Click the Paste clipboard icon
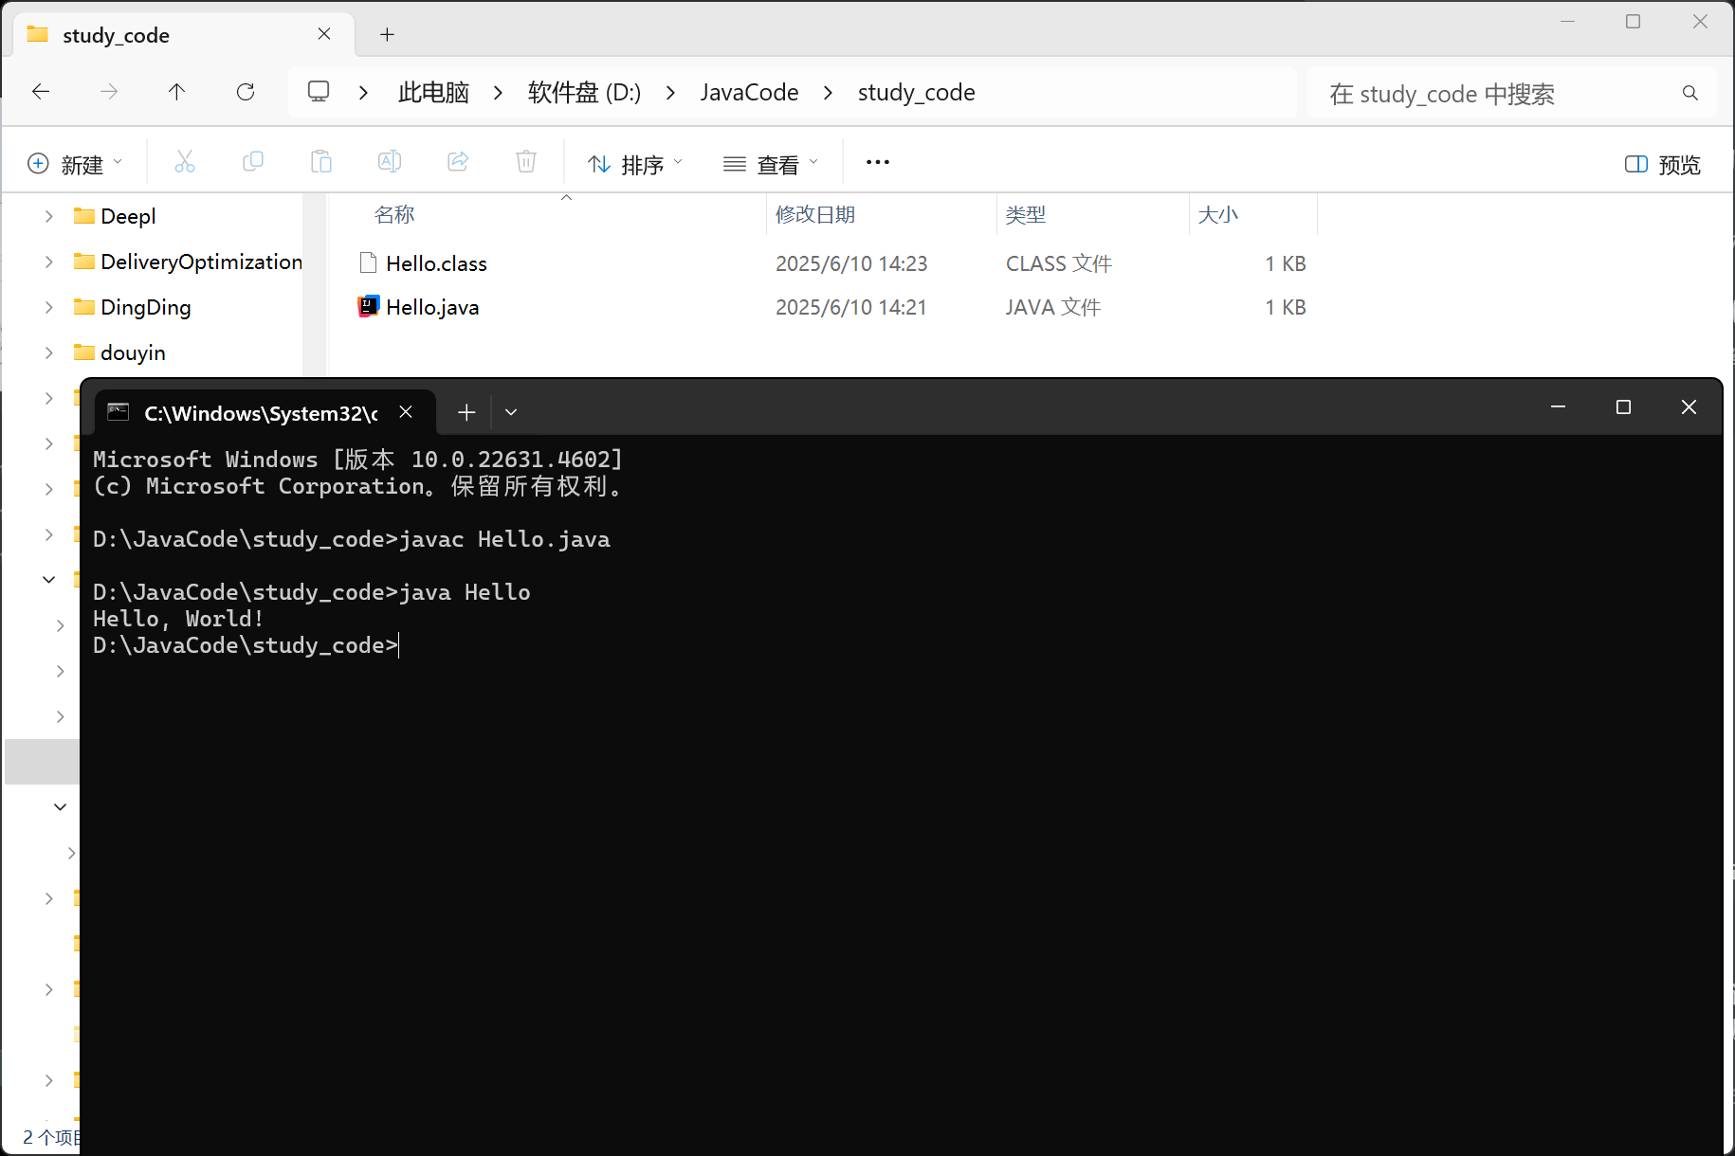Screen dimensions: 1735x1156 point(321,162)
